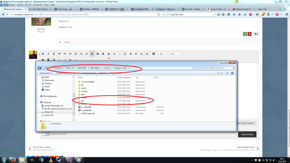Insert a bulleted list

pyautogui.click(x=81, y=54)
